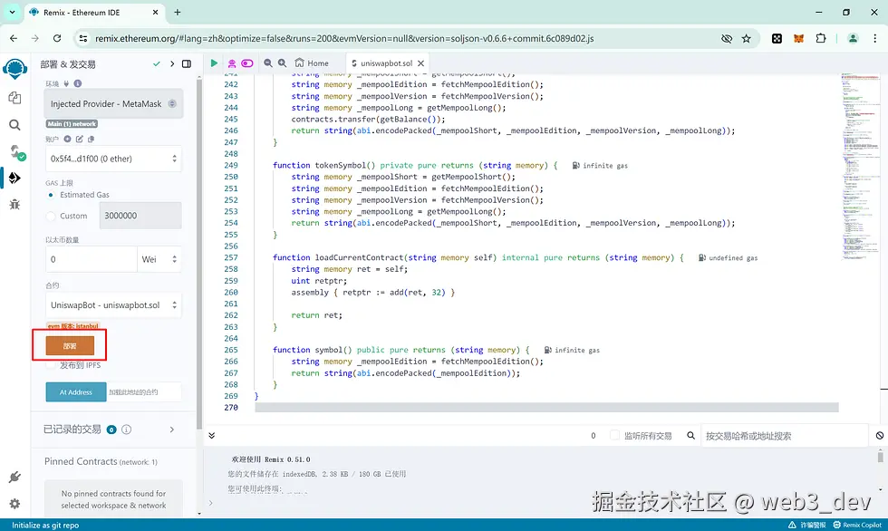This screenshot has width=888, height=531.
Task: Click the green plugin verified checkmark
Action: tap(156, 64)
